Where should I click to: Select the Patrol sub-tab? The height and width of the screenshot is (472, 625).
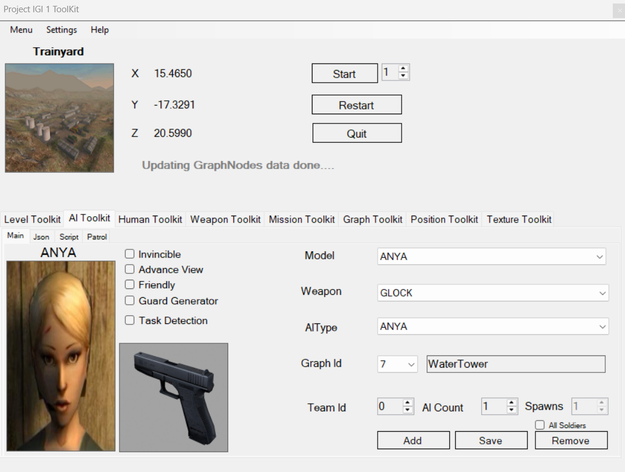pos(97,237)
